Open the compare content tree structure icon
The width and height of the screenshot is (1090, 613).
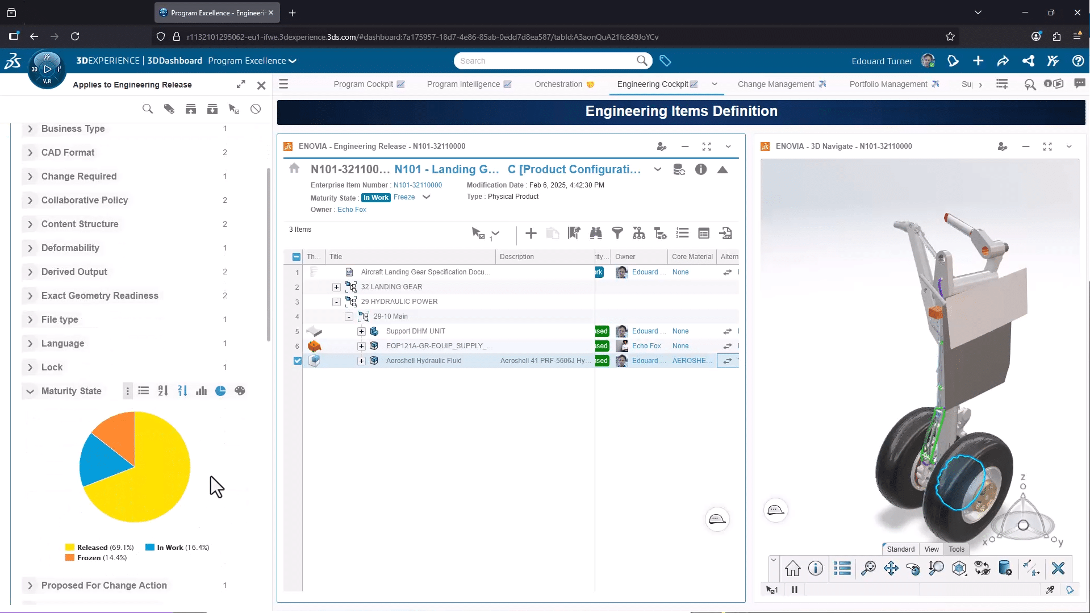[x=638, y=233]
